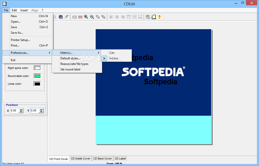Click the Zoom Out magnifier icon
The width and height of the screenshot is (259, 166).
92,17
